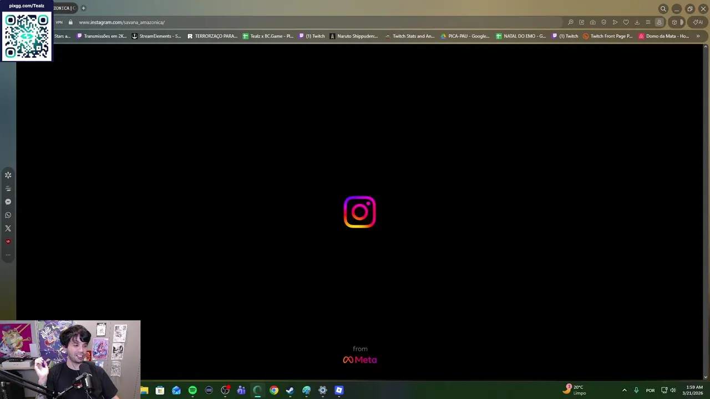710x399 pixels.
Task: Open Microsoft Teams from the taskbar
Action: tap(241, 390)
